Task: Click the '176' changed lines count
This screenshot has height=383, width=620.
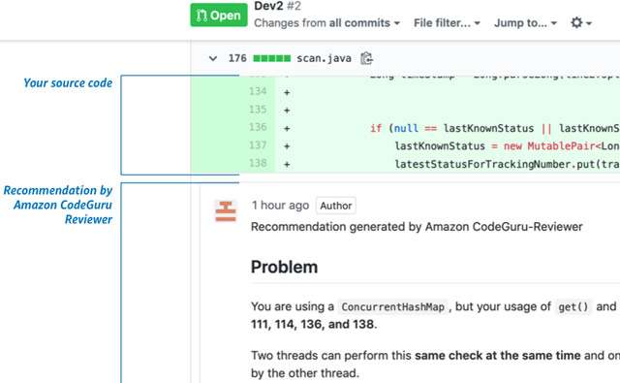Action: point(237,58)
